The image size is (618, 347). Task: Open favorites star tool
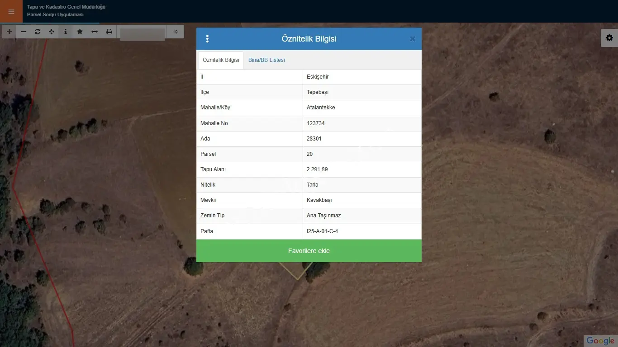pos(80,32)
